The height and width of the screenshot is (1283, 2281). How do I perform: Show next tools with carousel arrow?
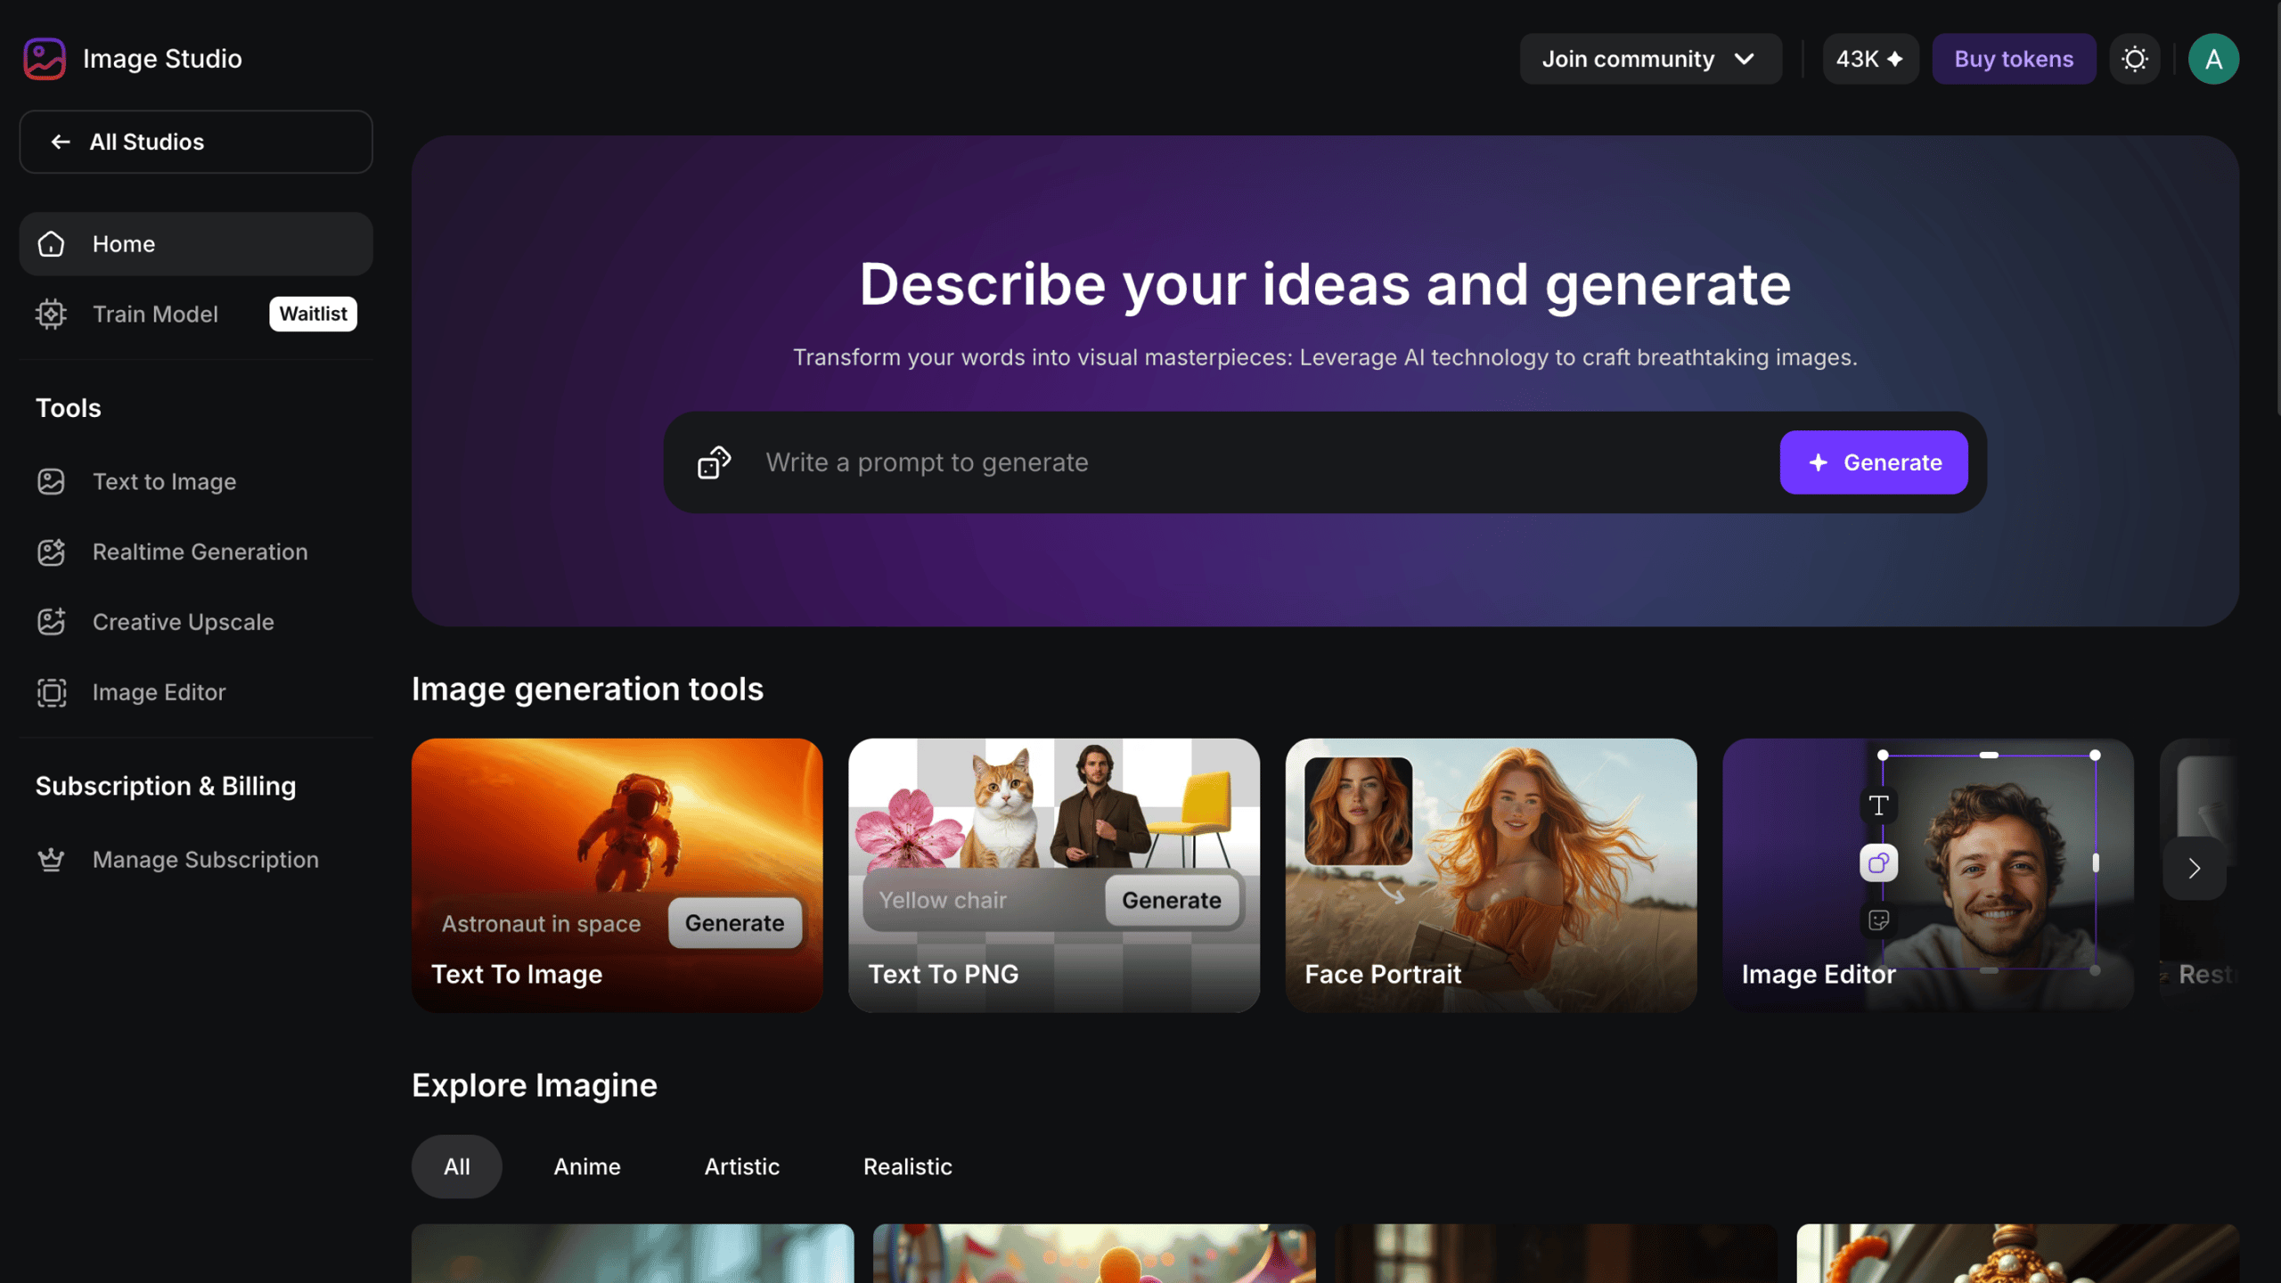(x=2195, y=868)
